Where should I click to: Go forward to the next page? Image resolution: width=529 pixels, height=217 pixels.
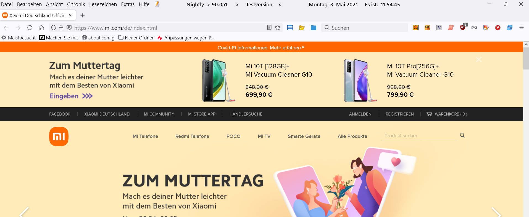[x=18, y=28]
